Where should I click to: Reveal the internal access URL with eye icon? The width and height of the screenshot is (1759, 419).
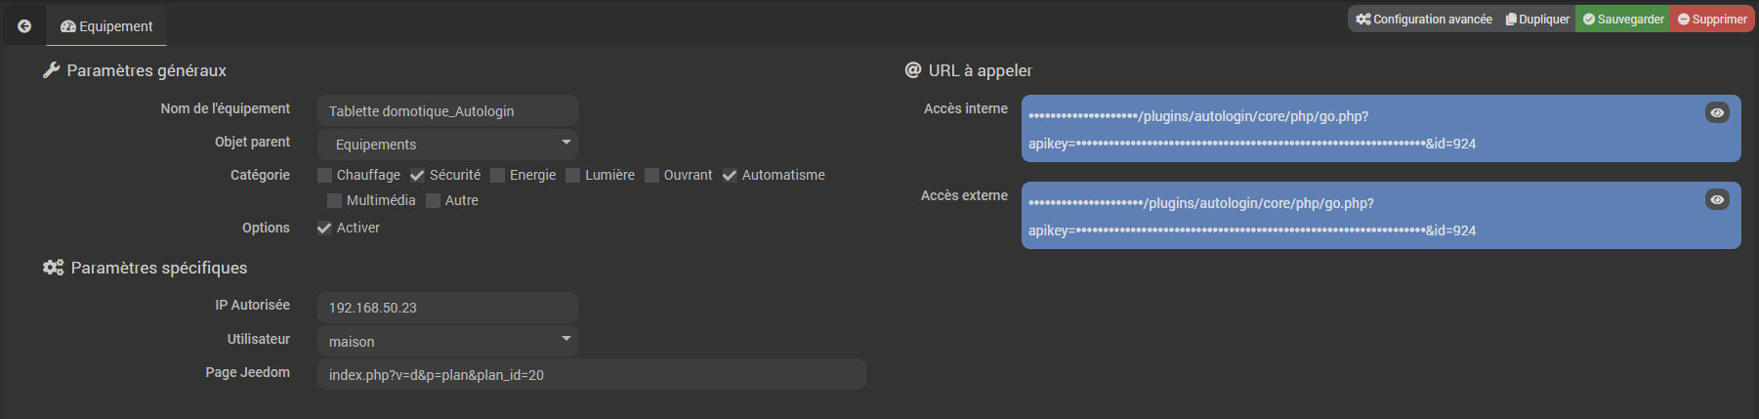point(1716,113)
